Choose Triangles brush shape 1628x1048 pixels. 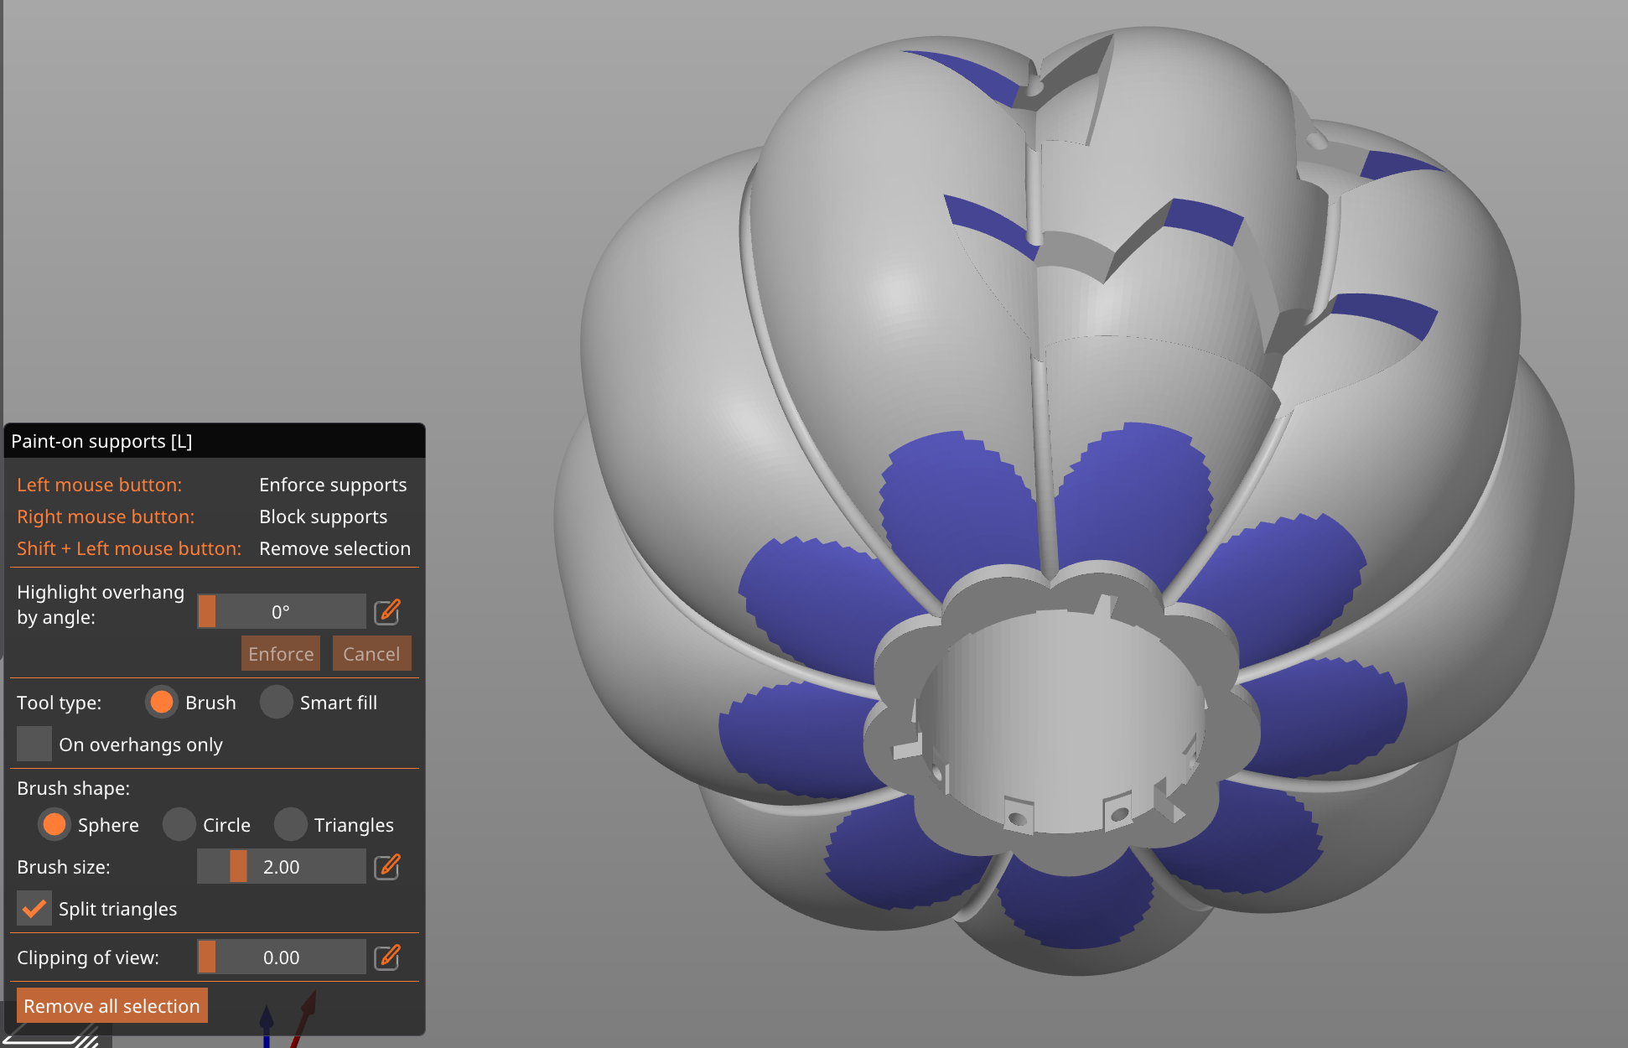[290, 824]
